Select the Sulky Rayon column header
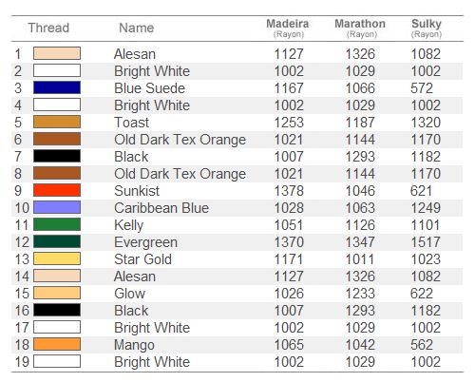475x382 pixels. tap(427, 29)
